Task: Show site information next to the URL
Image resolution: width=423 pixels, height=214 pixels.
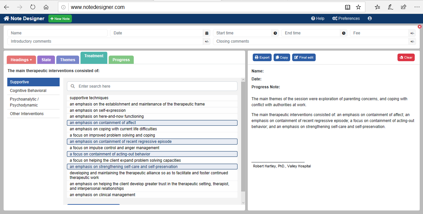Action: (x=64, y=7)
